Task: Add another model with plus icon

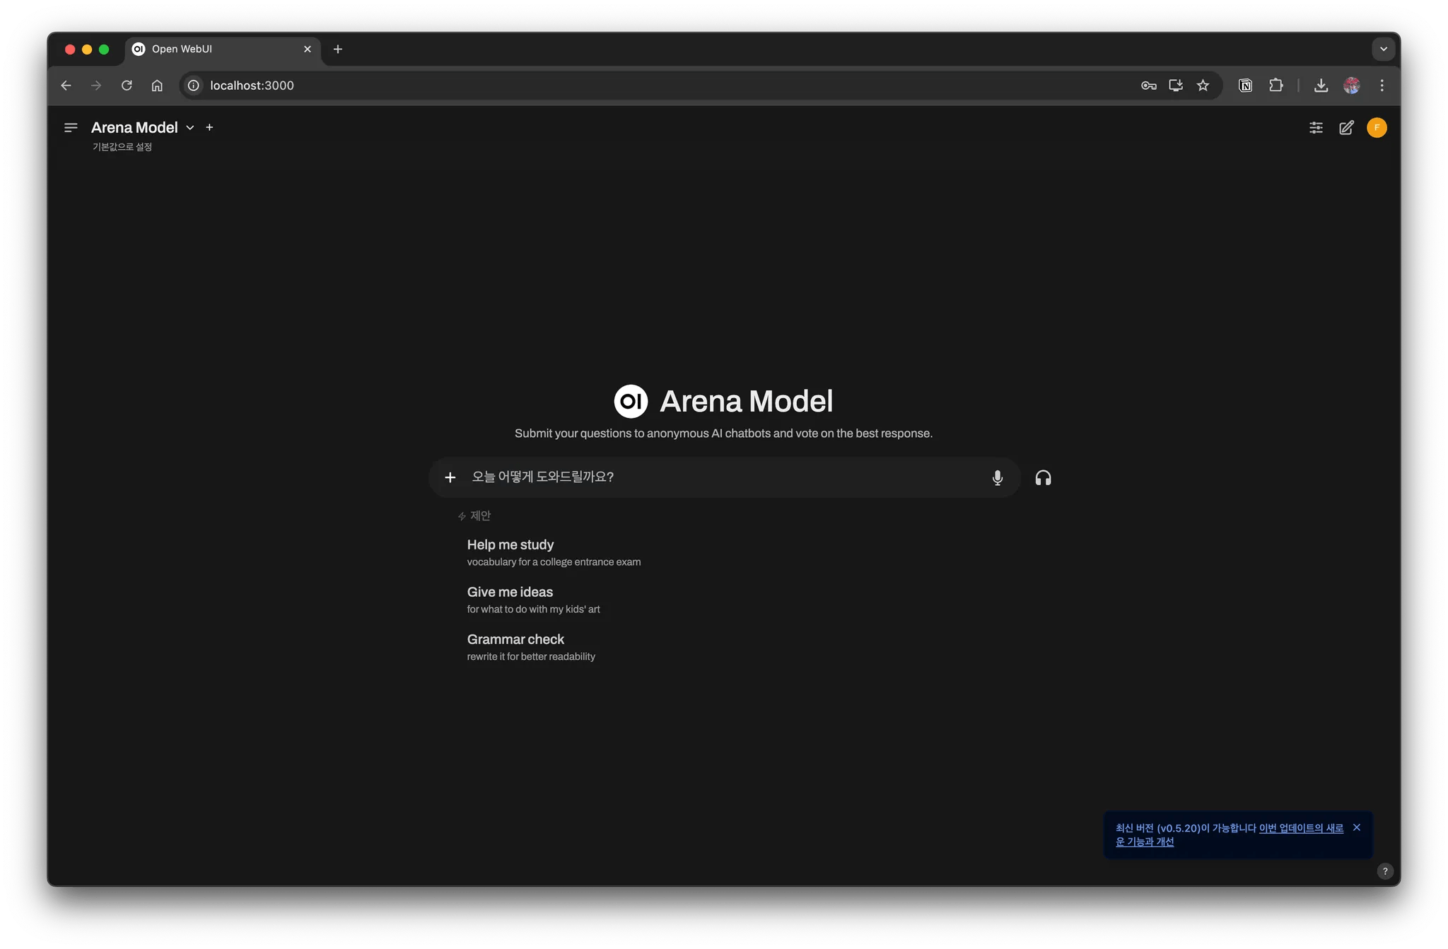Action: pos(209,127)
